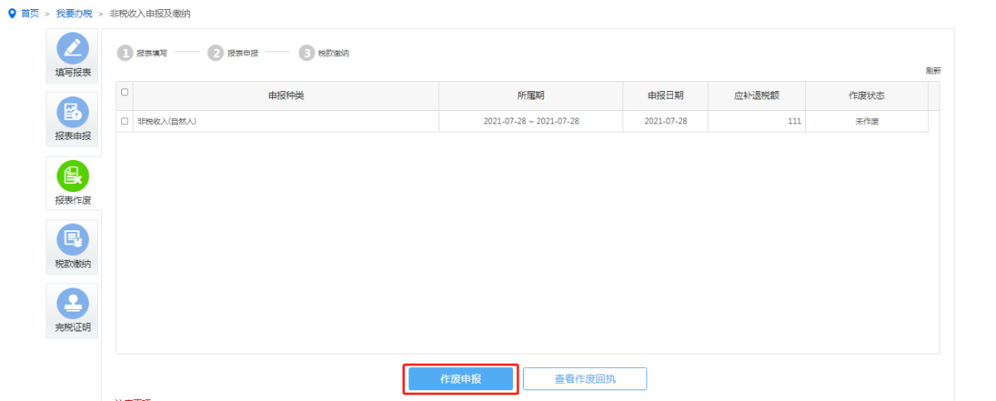996x401 pixels.
Task: Open 我要办税 breadcrumb link
Action: click(x=74, y=14)
